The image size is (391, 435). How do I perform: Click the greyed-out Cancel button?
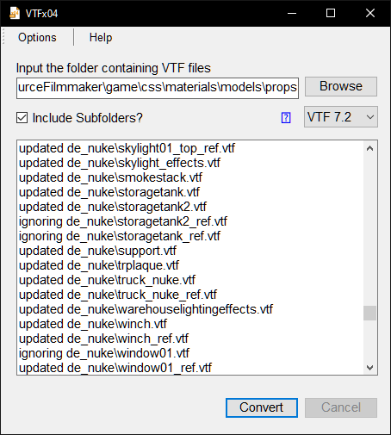pos(341,407)
